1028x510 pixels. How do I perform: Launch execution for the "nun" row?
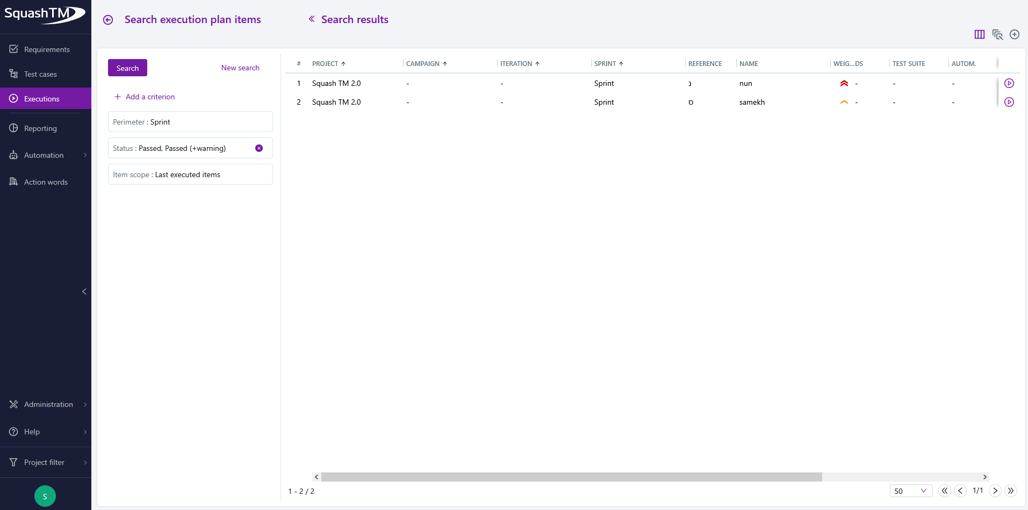tap(1009, 83)
